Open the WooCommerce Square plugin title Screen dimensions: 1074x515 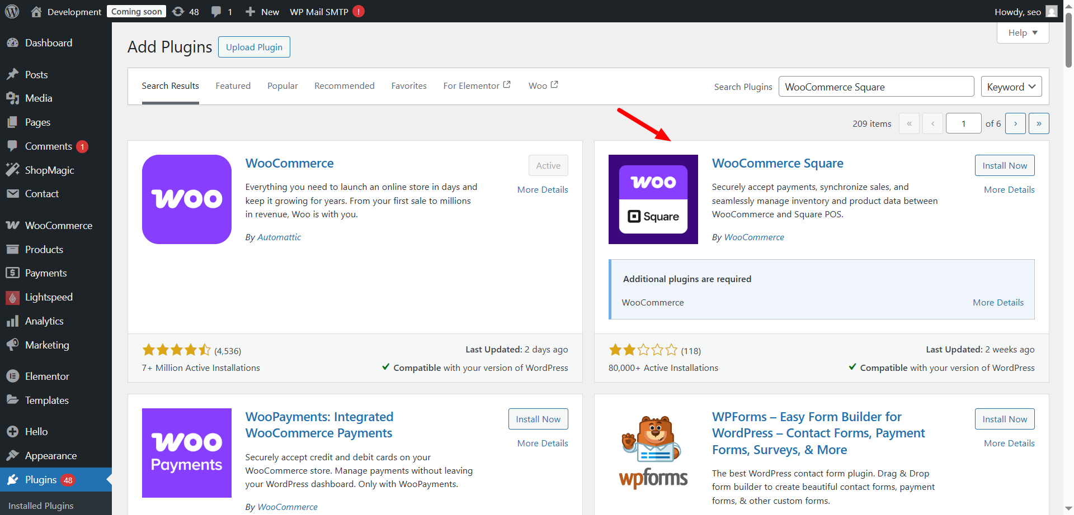tap(778, 163)
